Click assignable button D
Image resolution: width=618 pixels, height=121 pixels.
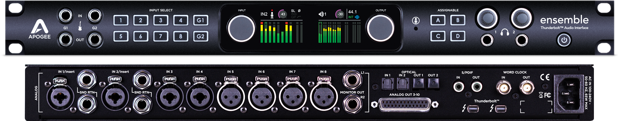[x=458, y=36]
